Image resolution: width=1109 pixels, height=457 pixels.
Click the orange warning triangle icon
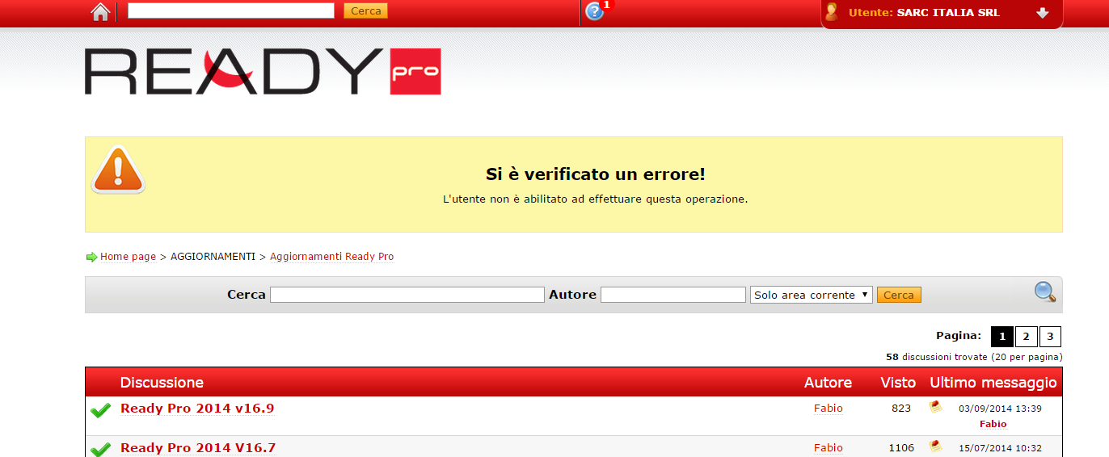[x=118, y=170]
